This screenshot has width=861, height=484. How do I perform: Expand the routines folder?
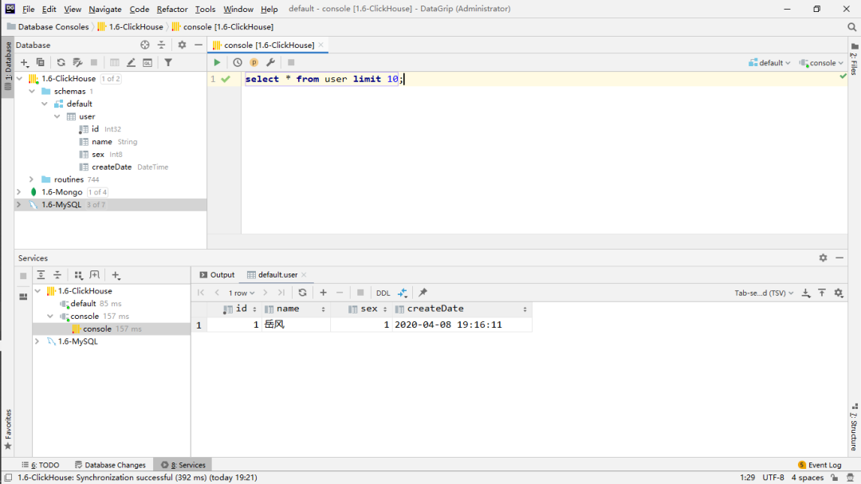point(31,179)
